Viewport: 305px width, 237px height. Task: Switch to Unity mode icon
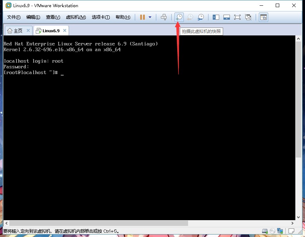[x=248, y=17]
